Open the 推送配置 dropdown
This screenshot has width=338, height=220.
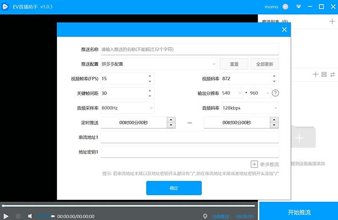[159, 64]
